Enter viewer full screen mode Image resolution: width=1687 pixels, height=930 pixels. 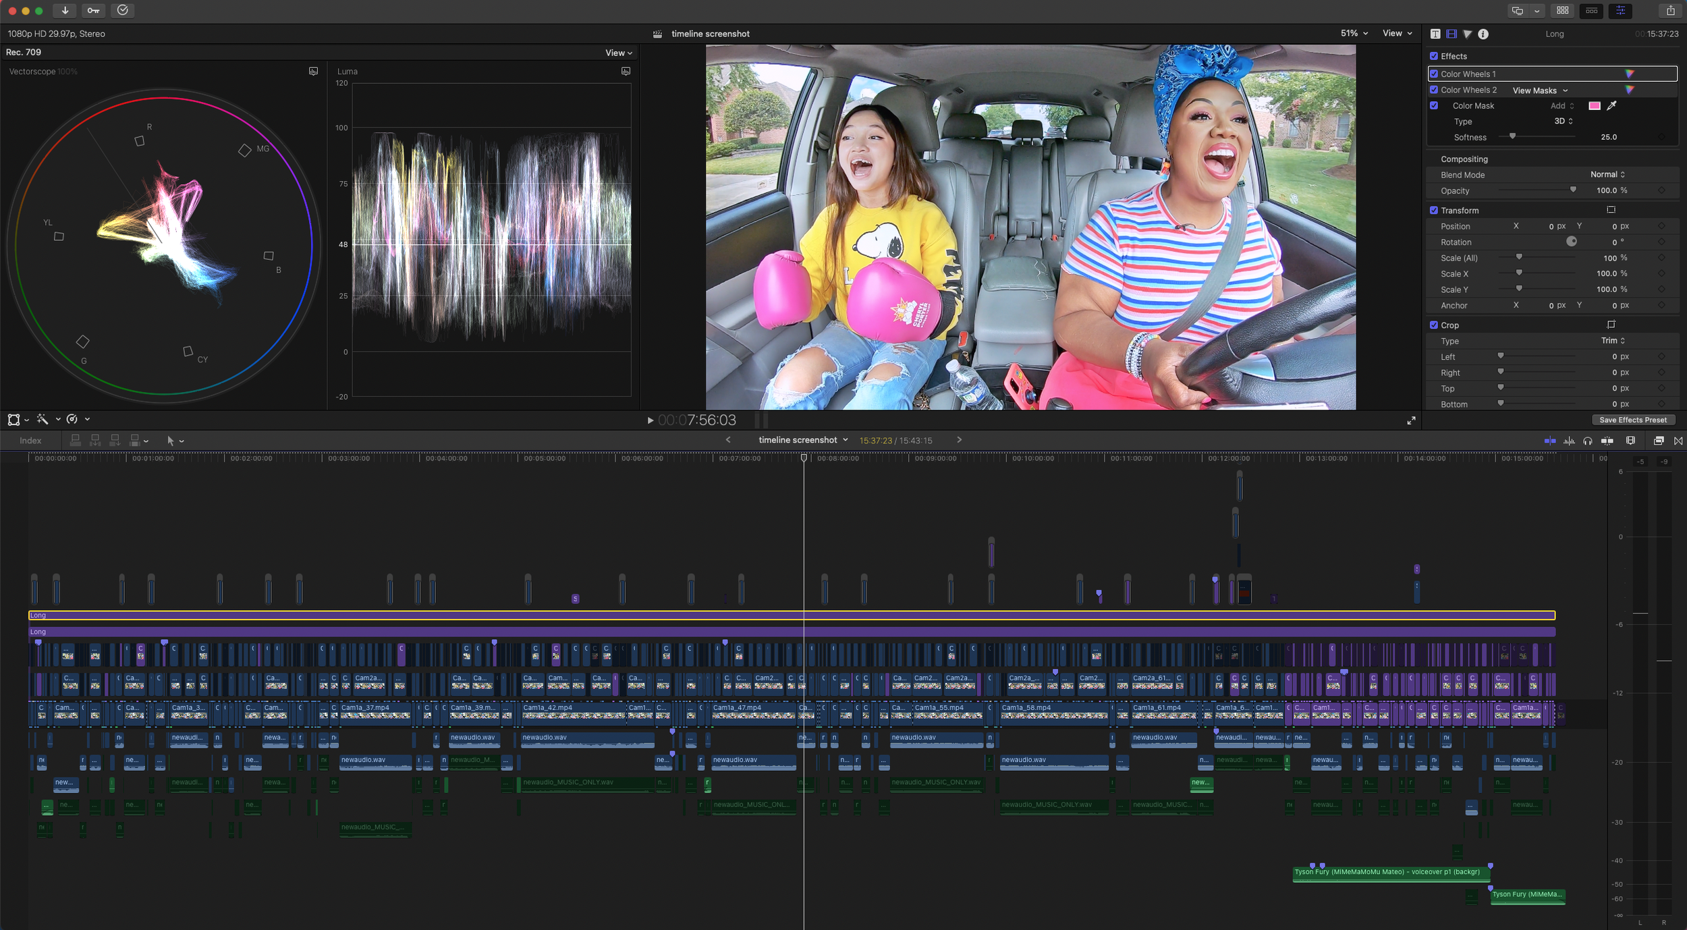click(1411, 420)
